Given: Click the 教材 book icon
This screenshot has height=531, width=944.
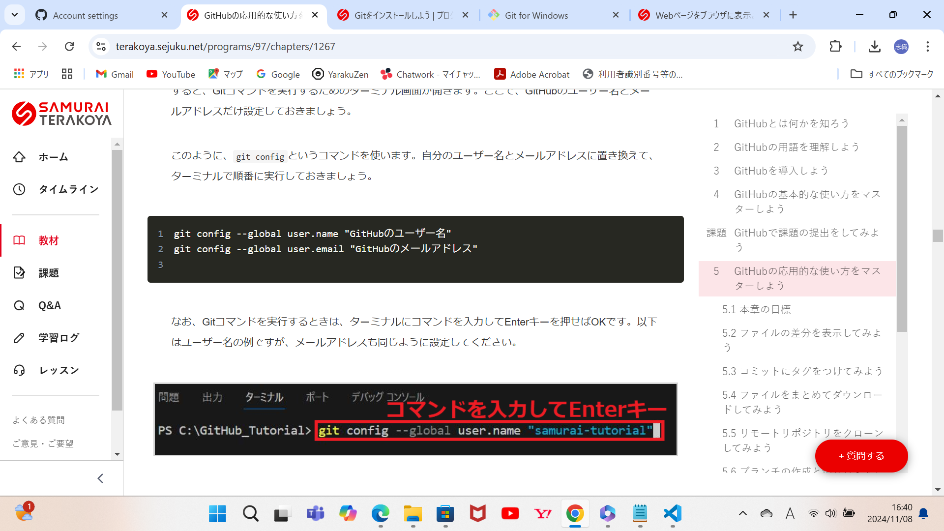Looking at the screenshot, I should click(x=19, y=240).
